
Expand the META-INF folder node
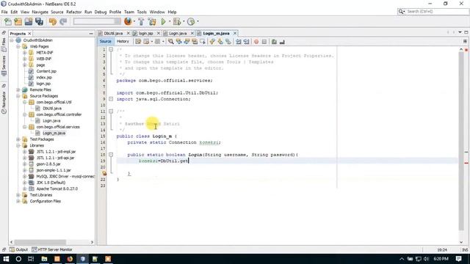(x=24, y=53)
